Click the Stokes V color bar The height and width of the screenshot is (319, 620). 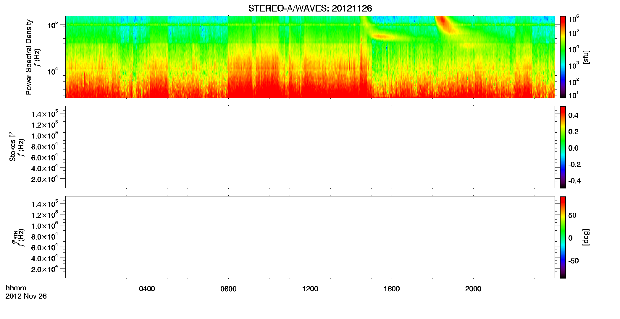coord(563,147)
